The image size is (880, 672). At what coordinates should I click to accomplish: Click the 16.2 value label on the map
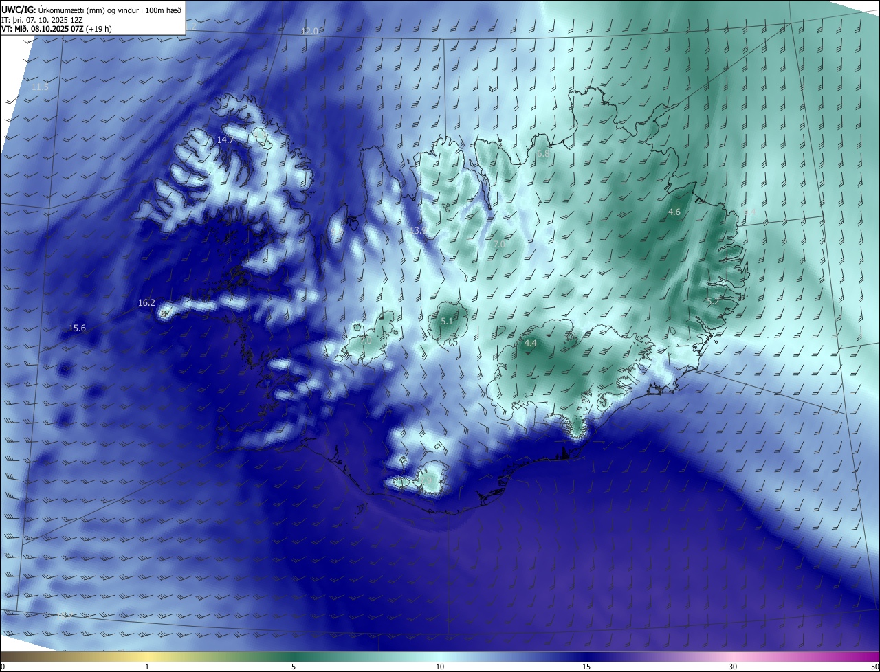(146, 302)
